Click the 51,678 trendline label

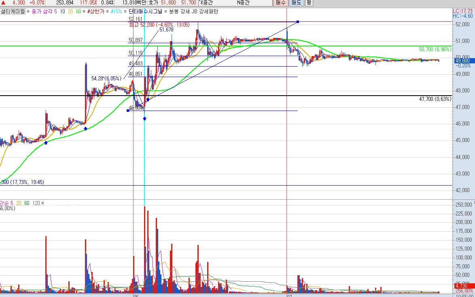point(166,29)
